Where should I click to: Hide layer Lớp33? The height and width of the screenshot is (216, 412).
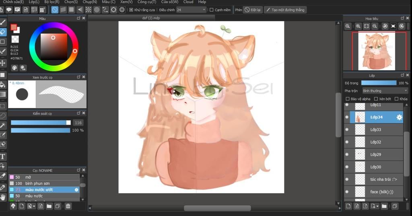(347, 130)
